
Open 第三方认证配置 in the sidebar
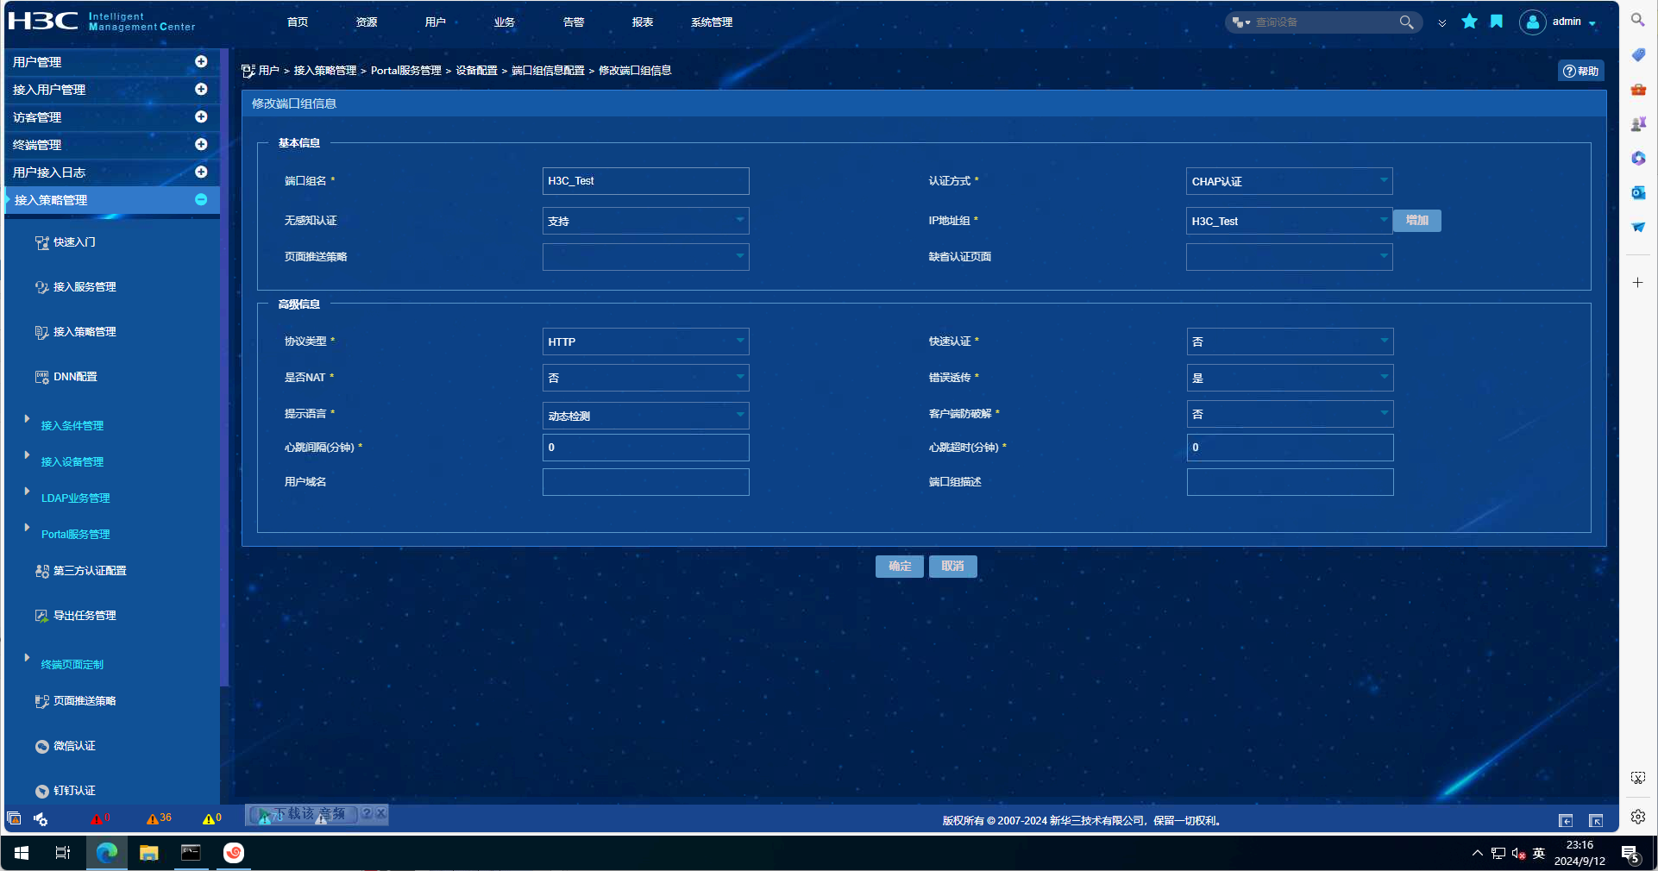pos(90,571)
